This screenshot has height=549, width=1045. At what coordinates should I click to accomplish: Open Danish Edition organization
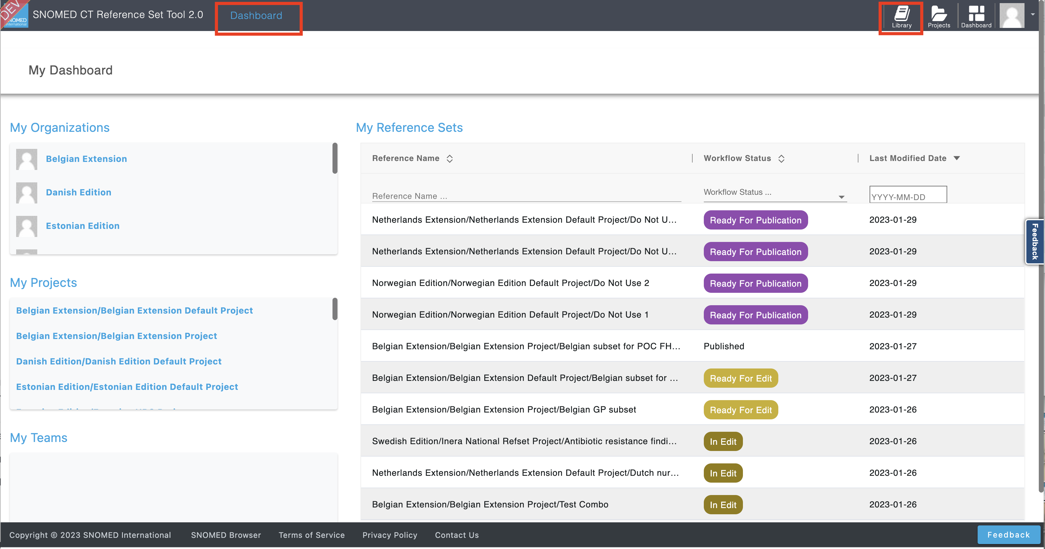click(x=79, y=192)
